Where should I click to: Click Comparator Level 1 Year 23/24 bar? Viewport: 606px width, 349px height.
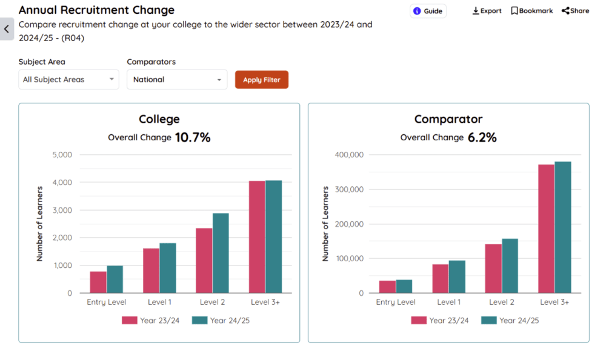(x=441, y=279)
